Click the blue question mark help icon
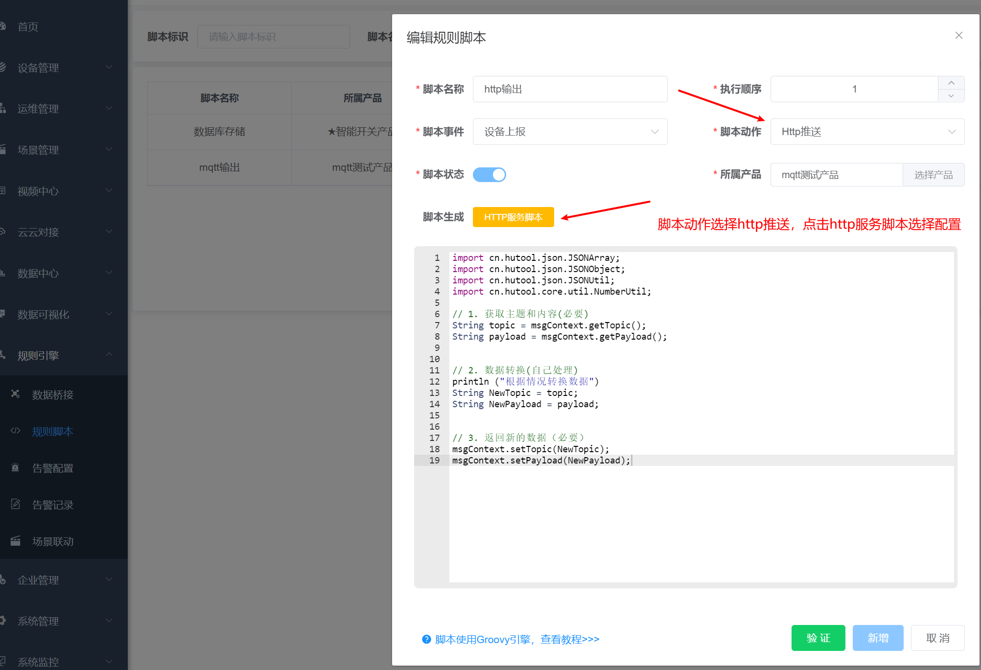Screen dimensions: 981x670 (x=426, y=639)
